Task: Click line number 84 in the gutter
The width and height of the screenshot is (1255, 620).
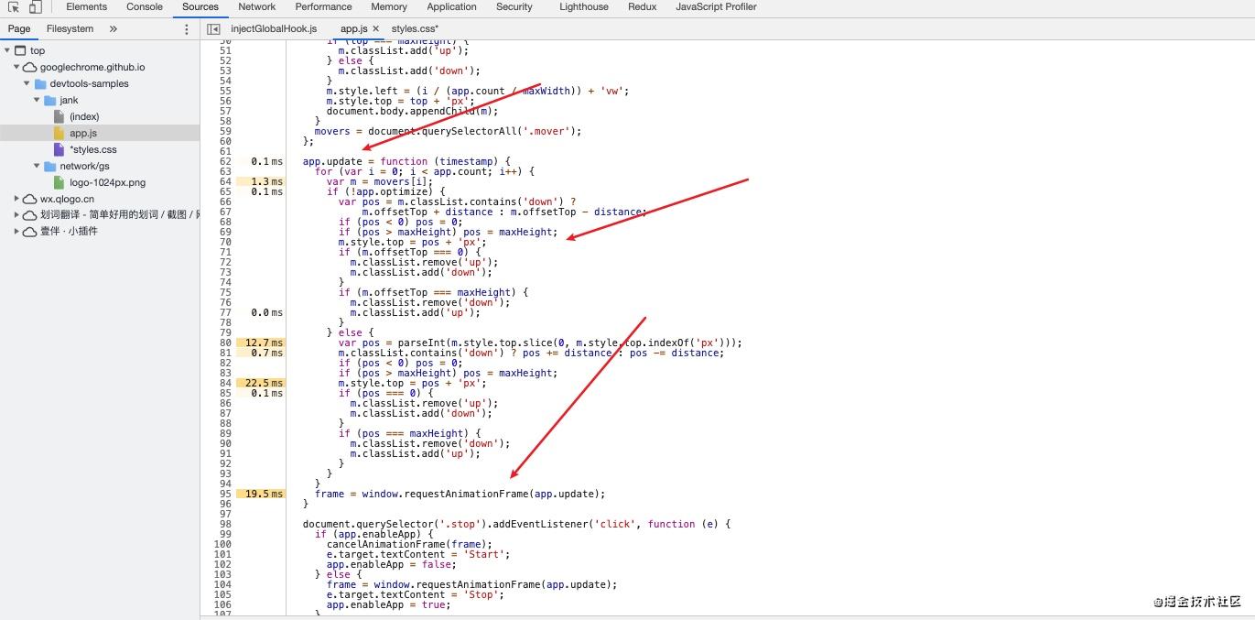Action: click(x=225, y=384)
